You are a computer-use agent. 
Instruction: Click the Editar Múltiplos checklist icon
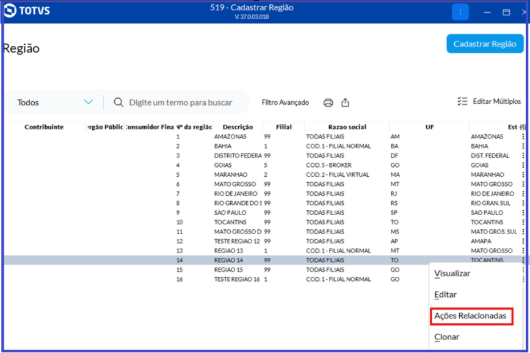tap(462, 101)
